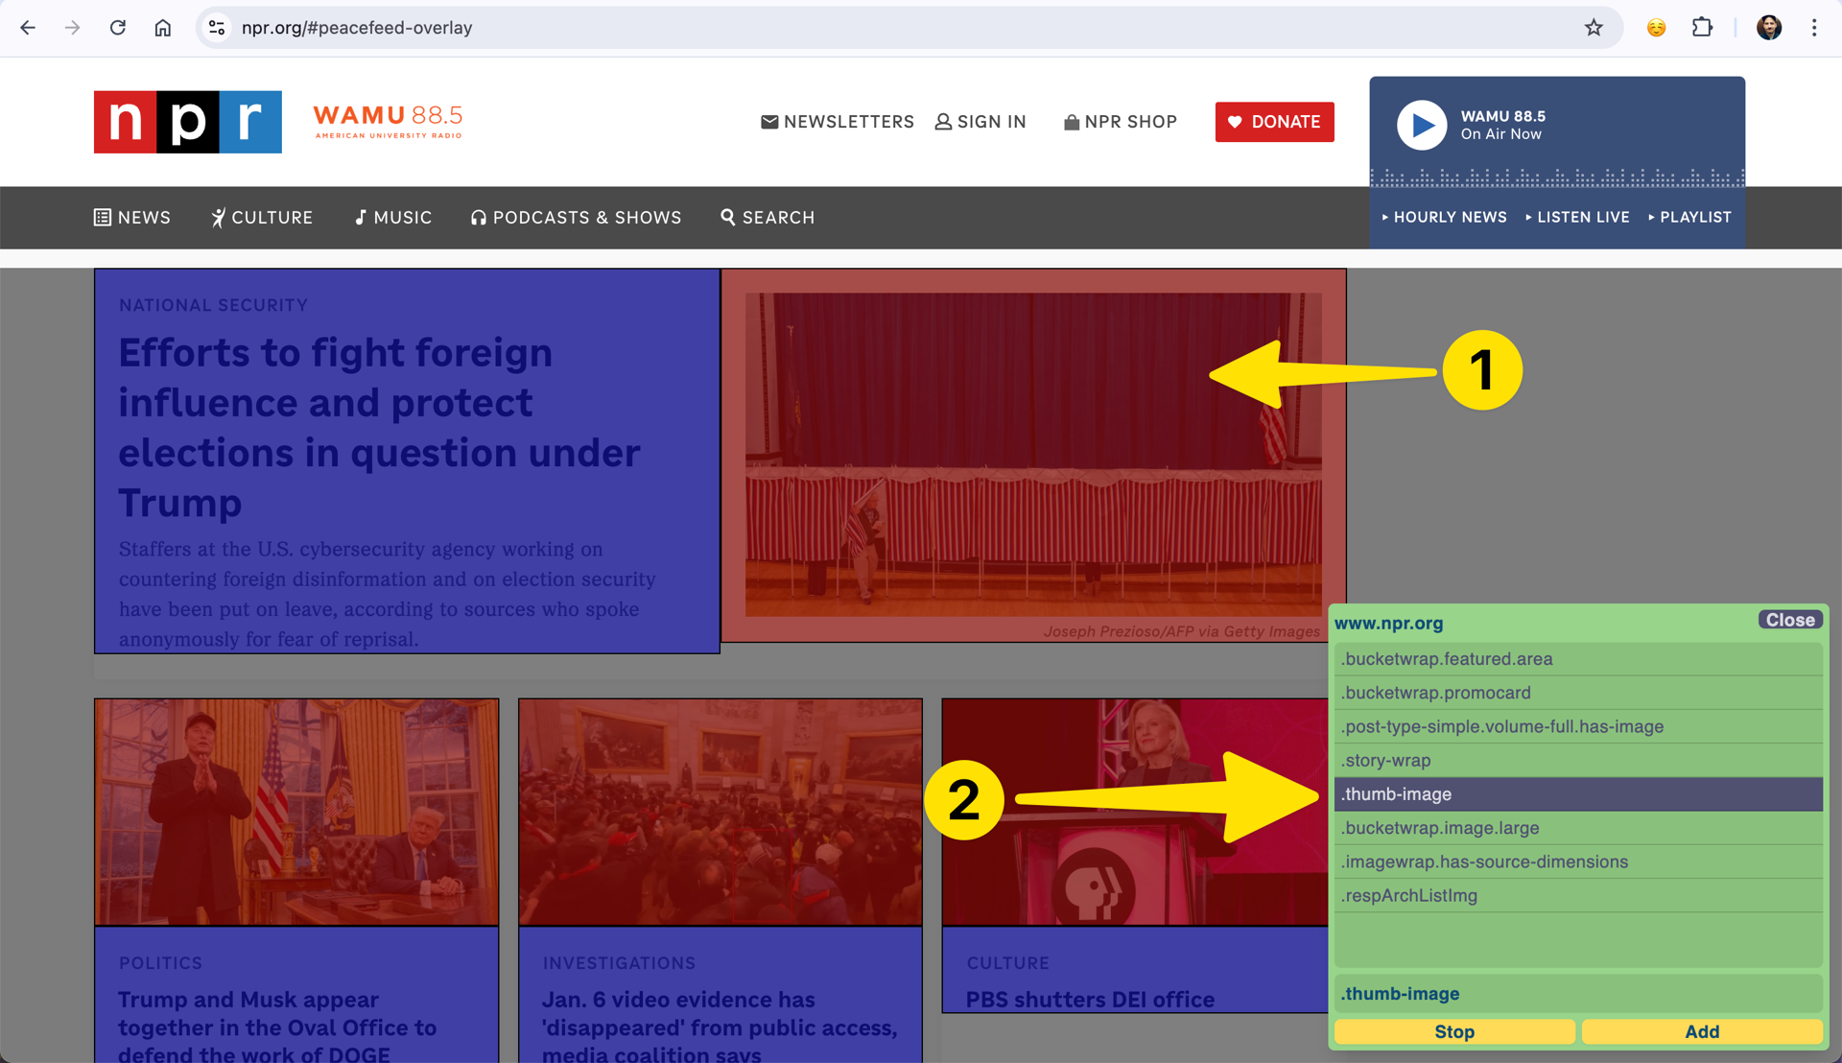Screen dimensions: 1842x1063
Task: Click the Stop button in overlay
Action: (1454, 1031)
